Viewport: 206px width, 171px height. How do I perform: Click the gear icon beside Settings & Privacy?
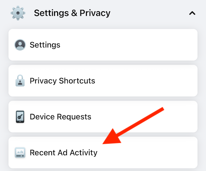(x=18, y=13)
